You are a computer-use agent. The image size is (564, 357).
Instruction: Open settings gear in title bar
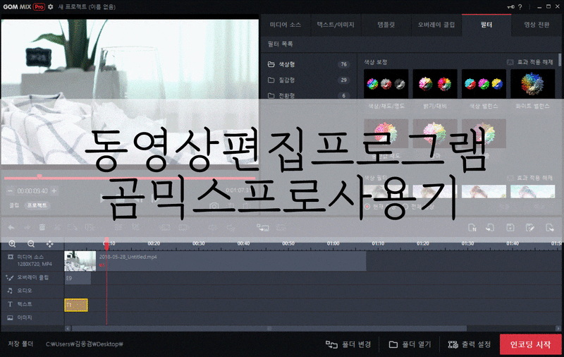51,7
